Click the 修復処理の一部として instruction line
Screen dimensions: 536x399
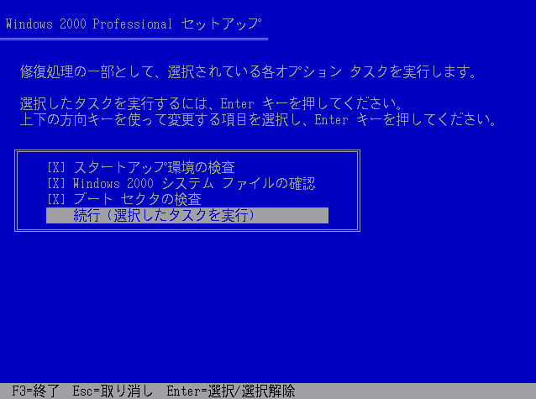(248, 71)
